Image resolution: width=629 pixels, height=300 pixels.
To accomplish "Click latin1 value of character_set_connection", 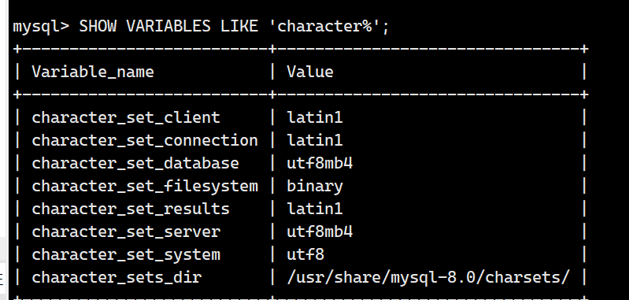I will click(315, 140).
